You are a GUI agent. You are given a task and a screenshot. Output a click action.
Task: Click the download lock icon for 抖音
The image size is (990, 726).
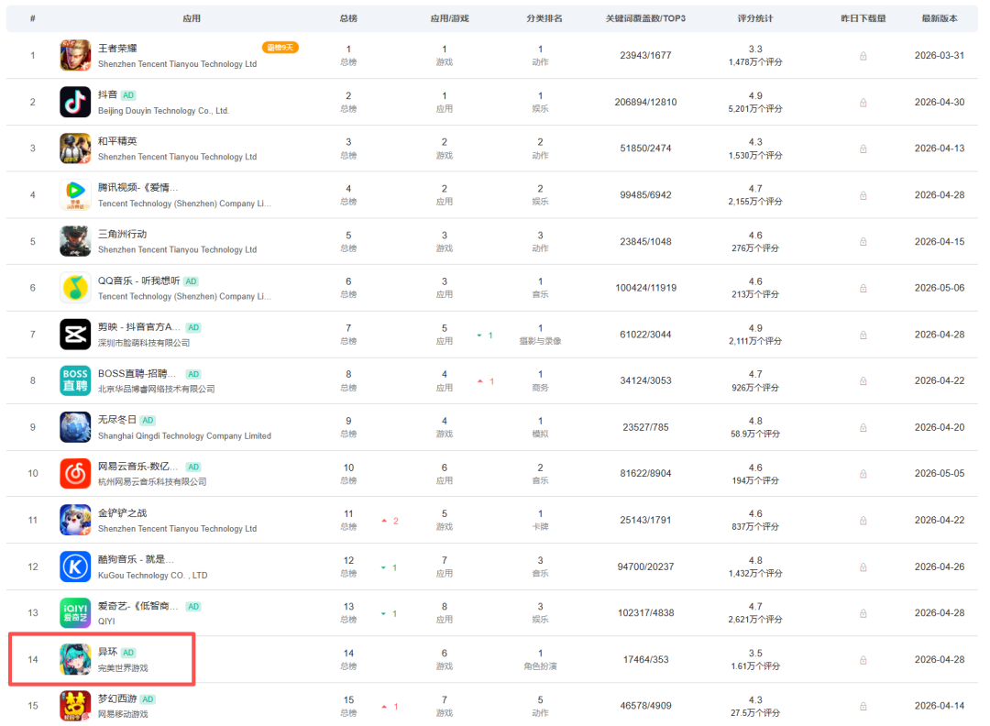(x=863, y=103)
